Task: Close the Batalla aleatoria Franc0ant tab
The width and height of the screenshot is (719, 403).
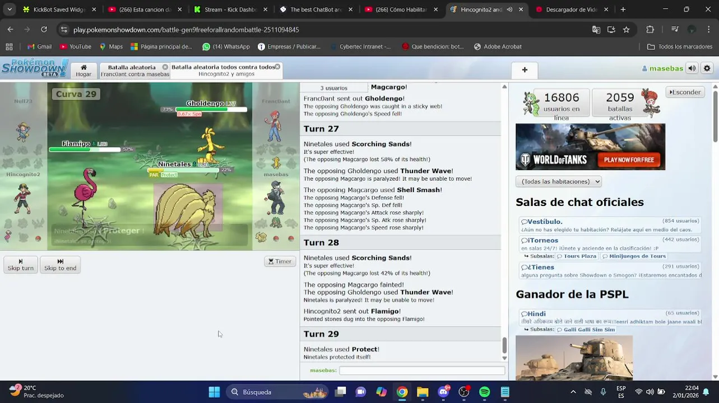Action: pyautogui.click(x=165, y=67)
